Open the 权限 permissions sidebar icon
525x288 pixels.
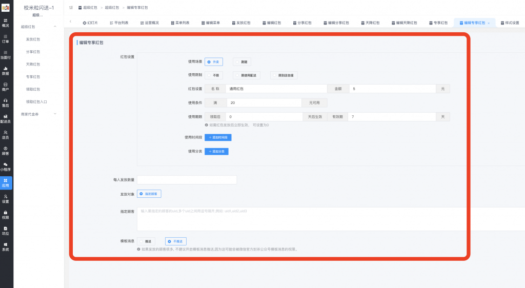tap(5, 215)
